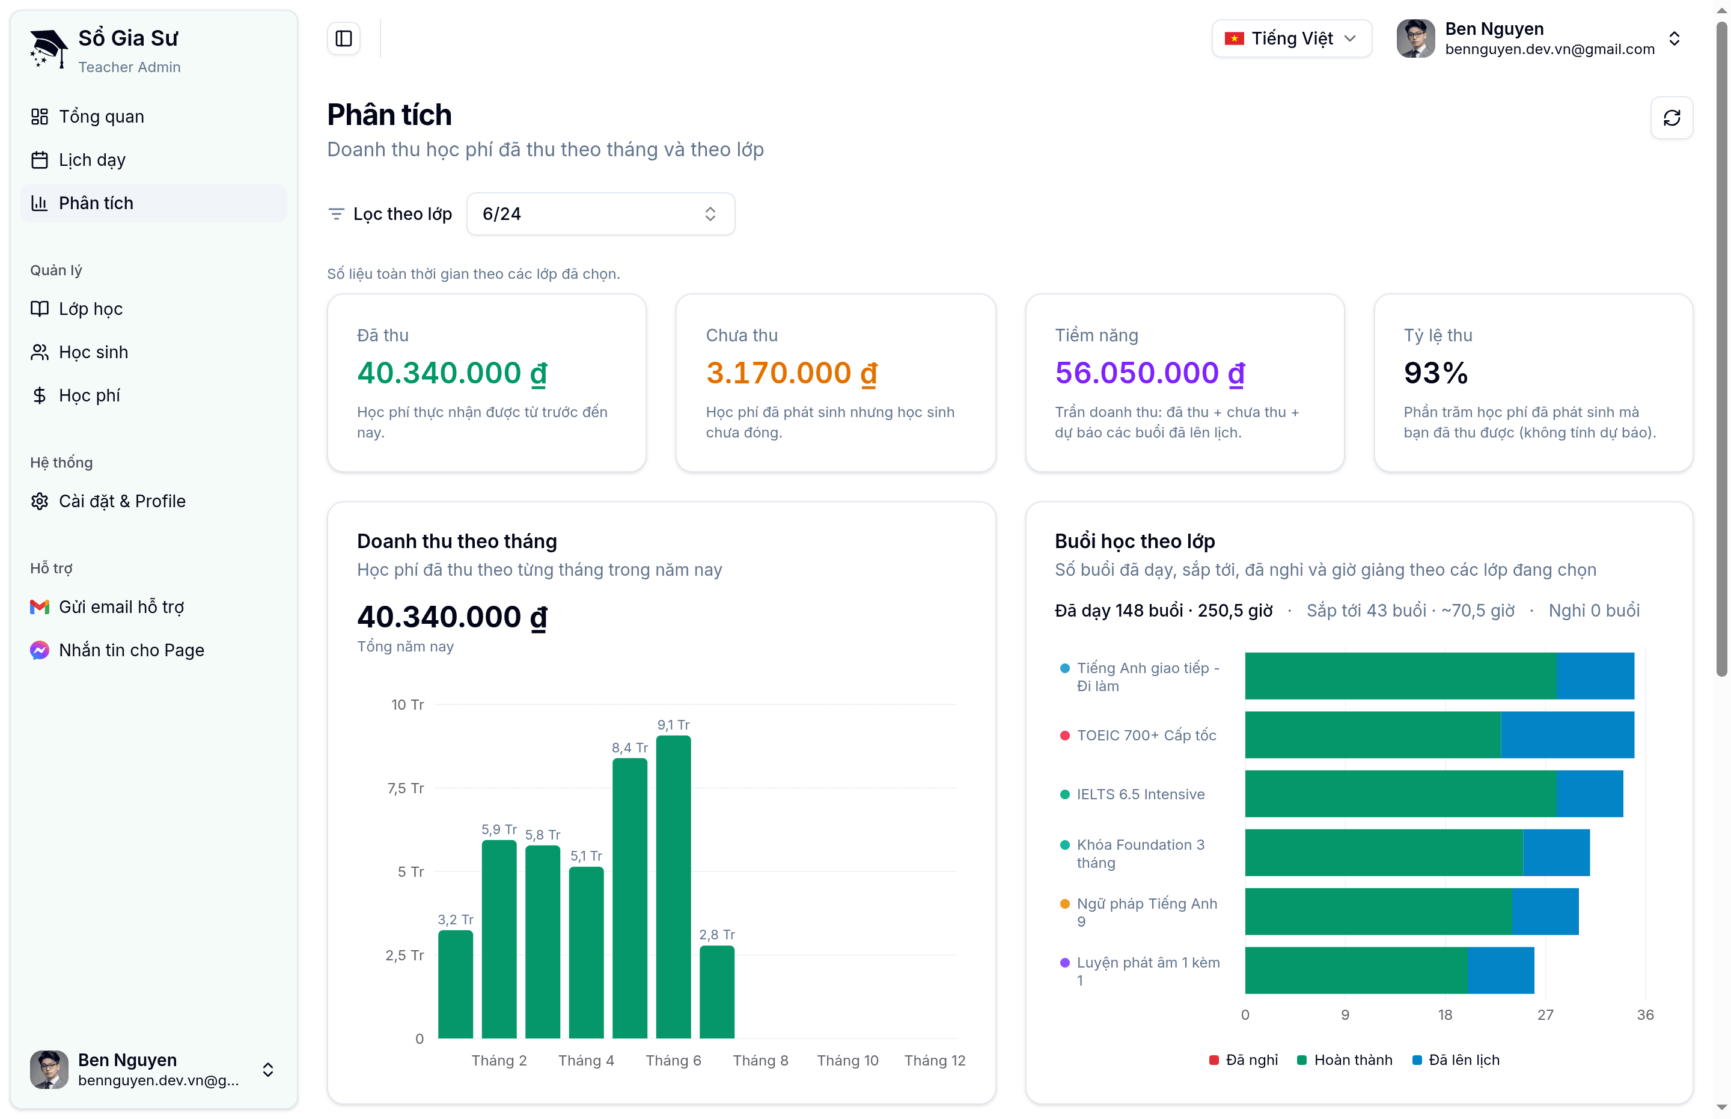
Task: Click the Sổ Gia Sư brand title
Action: pyautogui.click(x=128, y=38)
